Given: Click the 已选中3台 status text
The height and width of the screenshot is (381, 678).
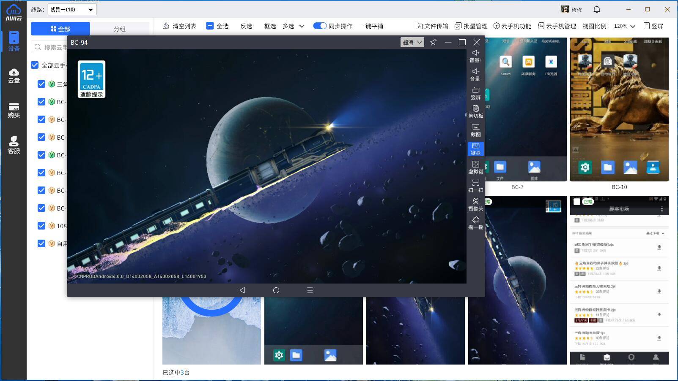Looking at the screenshot, I should coord(176,373).
